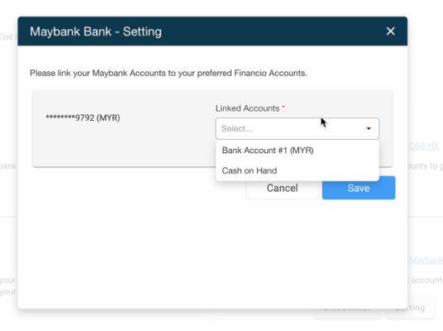Open the Linked Accounts select dropdown
The height and width of the screenshot is (331, 443).
[x=298, y=129]
